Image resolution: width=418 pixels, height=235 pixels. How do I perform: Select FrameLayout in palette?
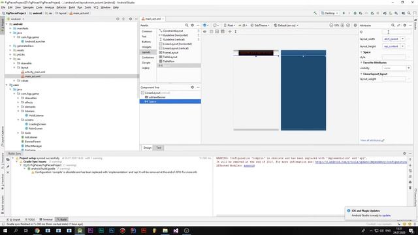click(170, 52)
